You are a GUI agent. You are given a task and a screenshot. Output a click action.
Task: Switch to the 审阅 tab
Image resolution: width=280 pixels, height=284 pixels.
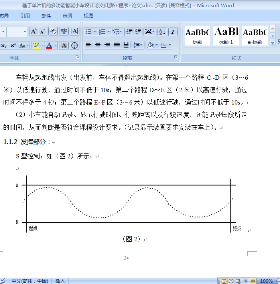[x=67, y=16]
